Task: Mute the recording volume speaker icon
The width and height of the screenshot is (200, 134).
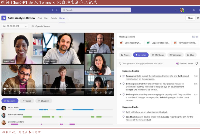Action: coord(19,93)
